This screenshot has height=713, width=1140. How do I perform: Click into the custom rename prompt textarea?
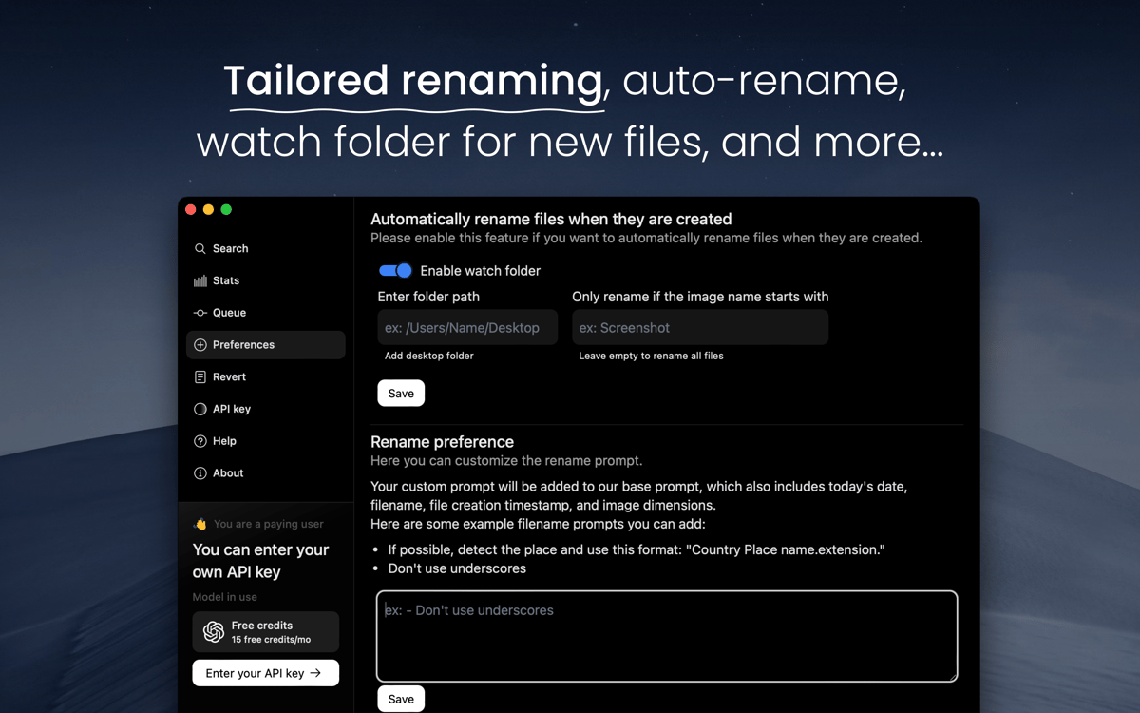point(667,637)
